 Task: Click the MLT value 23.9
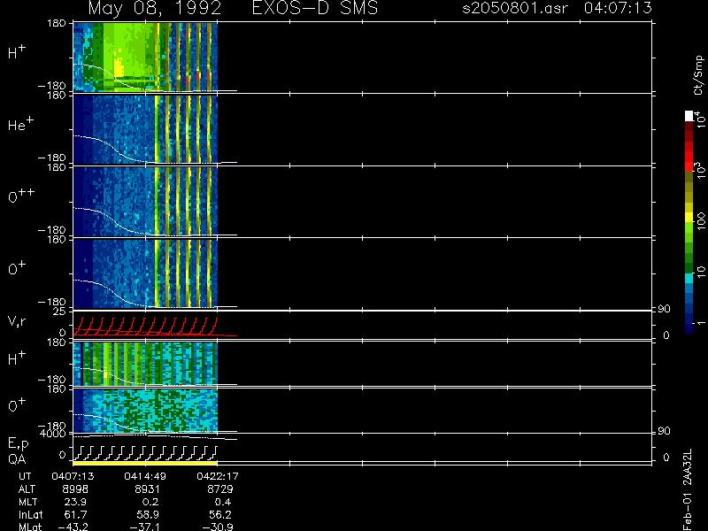[x=76, y=502]
